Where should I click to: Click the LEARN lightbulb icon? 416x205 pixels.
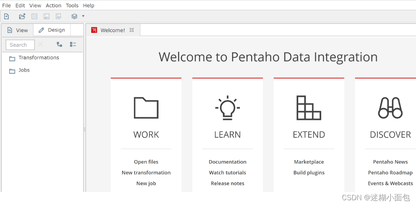coord(228,108)
